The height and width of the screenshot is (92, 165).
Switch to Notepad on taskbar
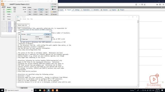pos(48,90)
